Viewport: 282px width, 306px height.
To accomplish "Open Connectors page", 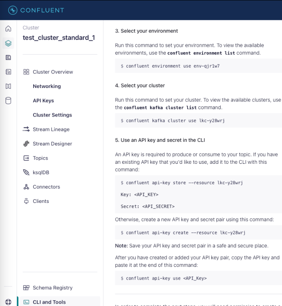I will (x=46, y=187).
